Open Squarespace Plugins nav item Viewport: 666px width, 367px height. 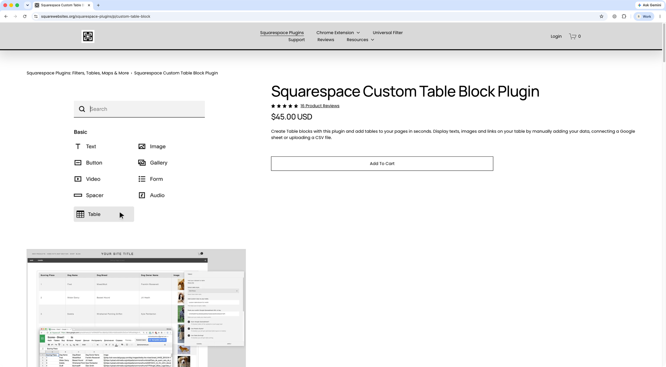pos(282,33)
